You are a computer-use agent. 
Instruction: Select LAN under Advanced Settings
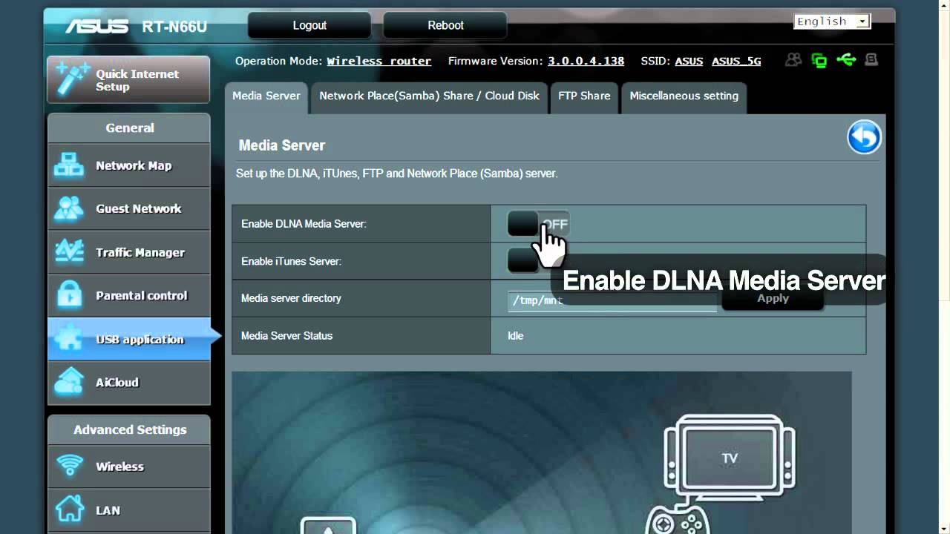[129, 510]
